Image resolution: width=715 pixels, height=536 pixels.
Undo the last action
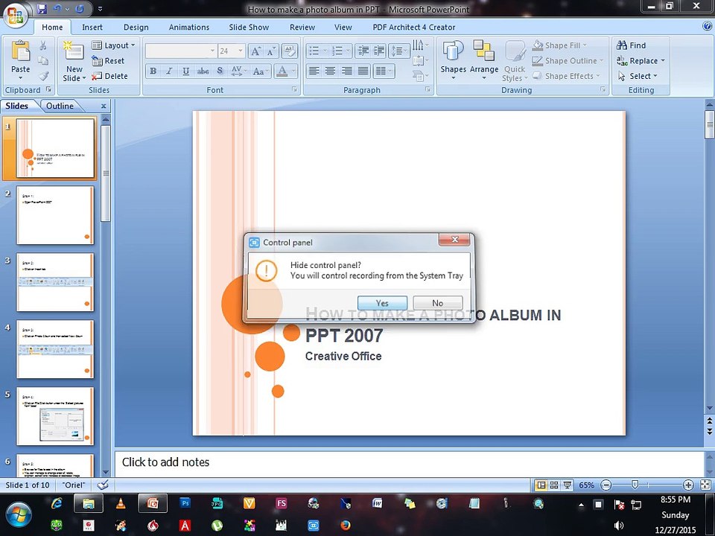(57, 9)
